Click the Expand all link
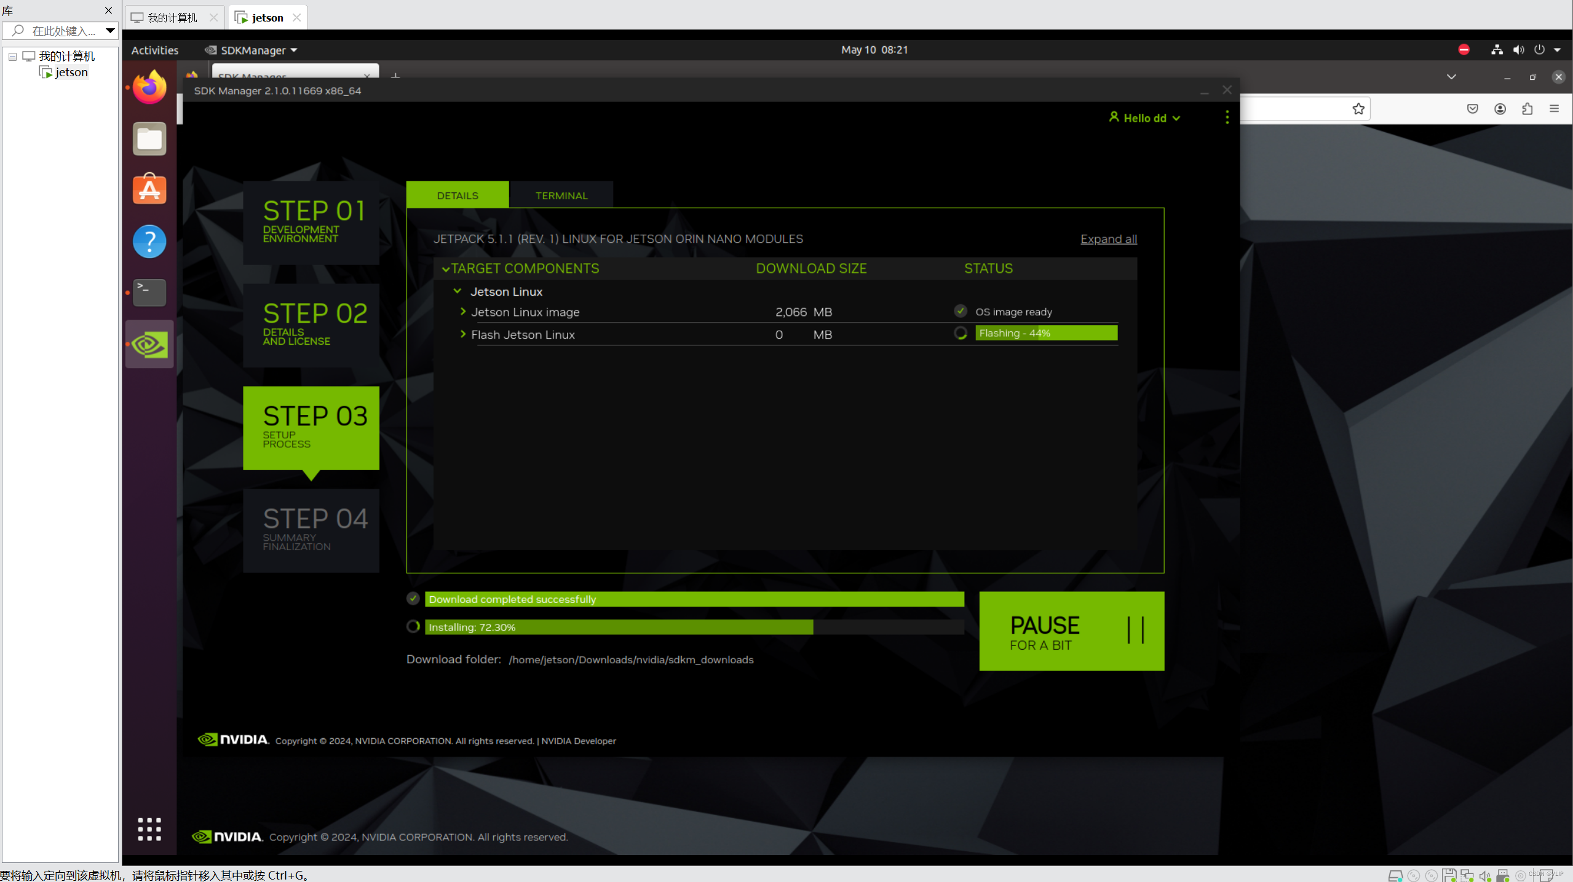1573x882 pixels. (1108, 239)
